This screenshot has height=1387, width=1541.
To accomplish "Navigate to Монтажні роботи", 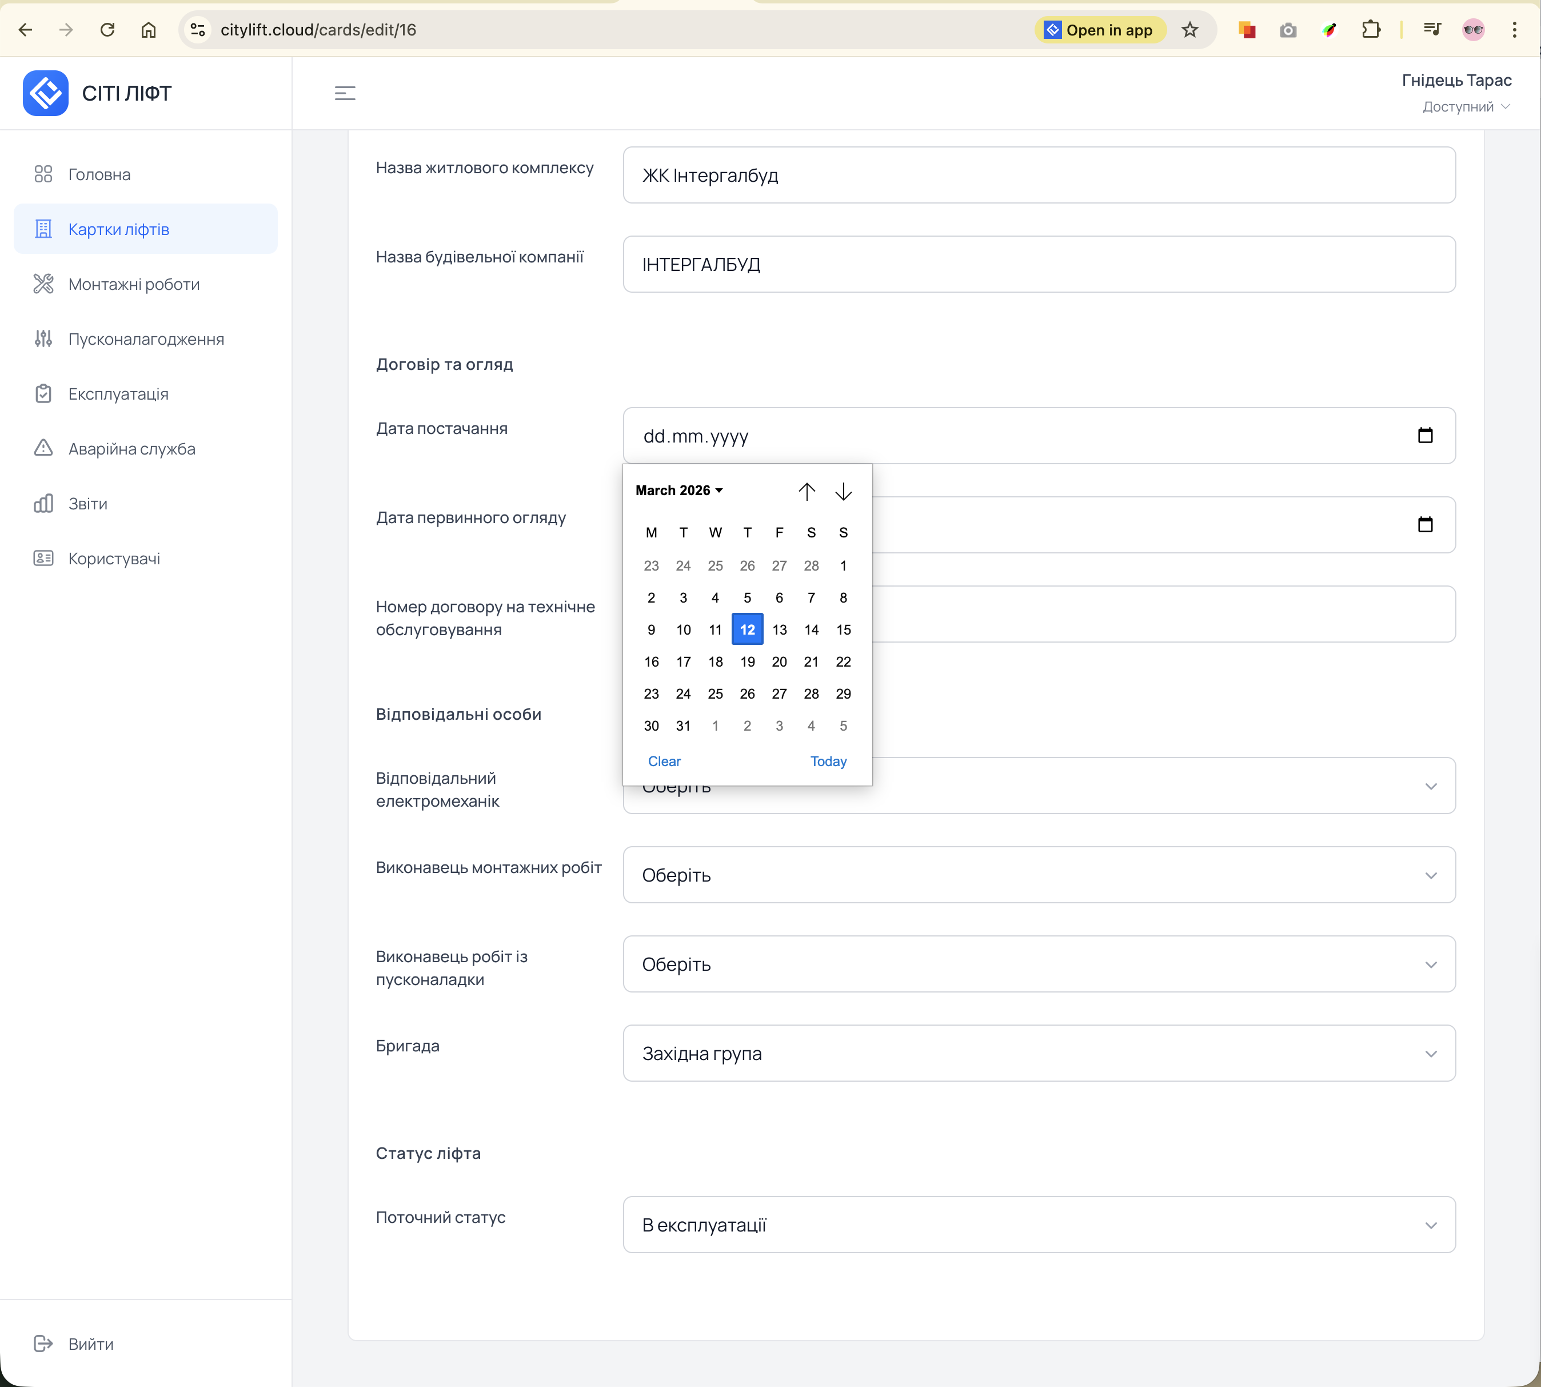I will tap(133, 284).
